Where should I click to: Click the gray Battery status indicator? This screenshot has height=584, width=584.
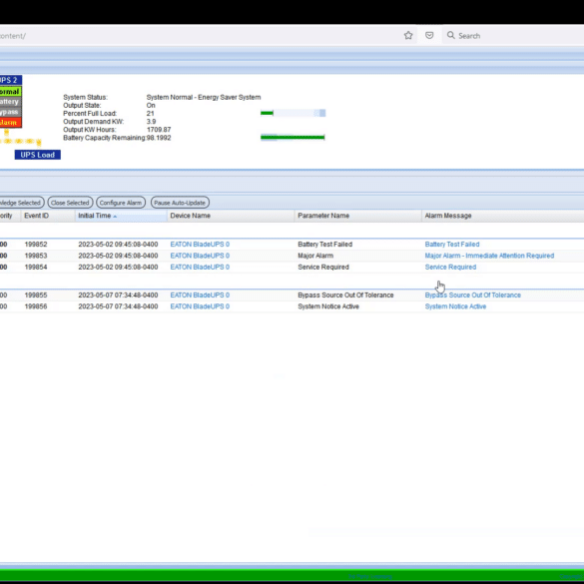(10, 102)
